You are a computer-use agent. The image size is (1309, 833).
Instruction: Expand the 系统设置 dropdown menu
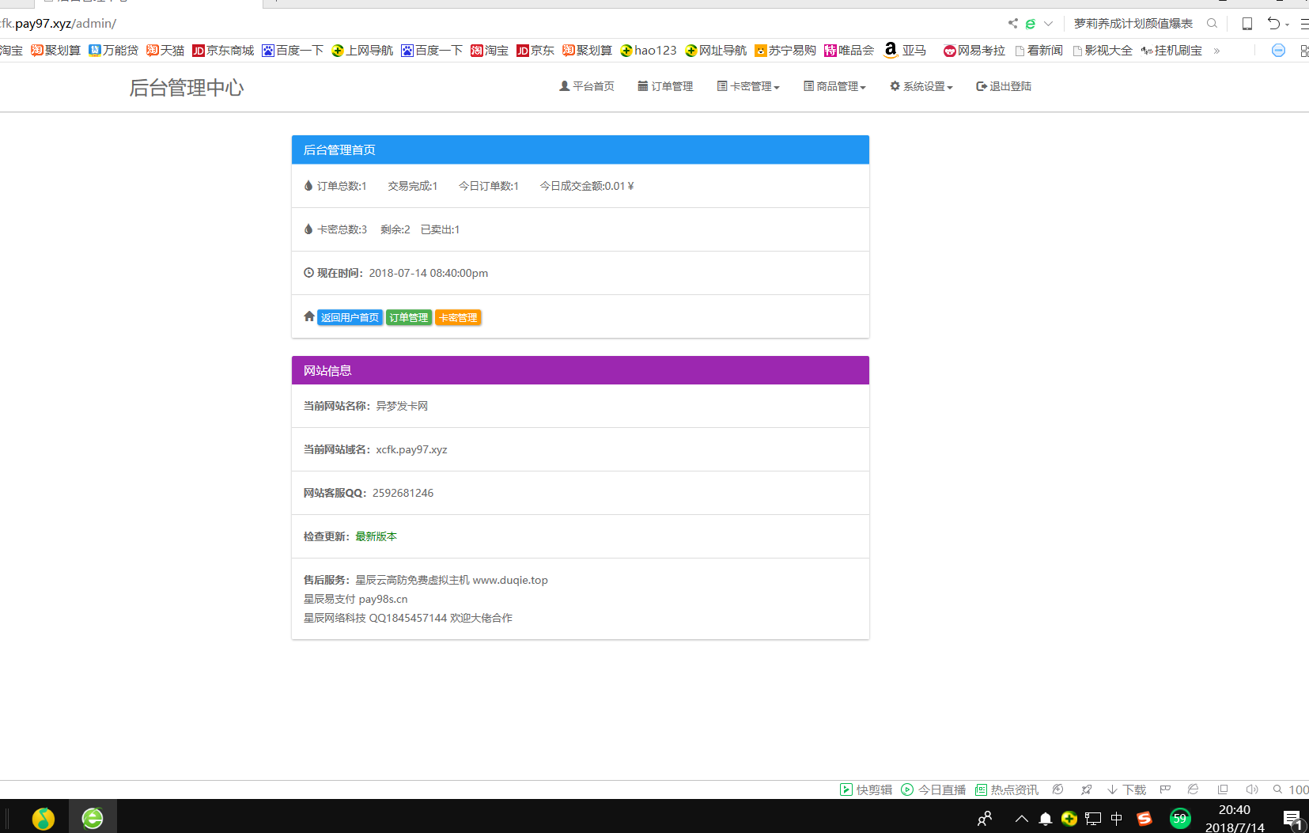point(921,86)
